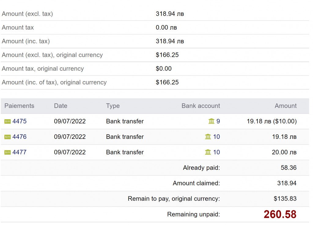Select the Already paid total 58.36
Viewport: 313px width, 226px height.
tap(289, 168)
